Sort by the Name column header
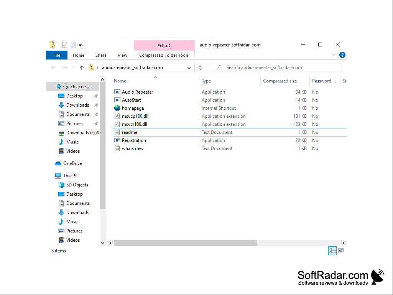393x295 pixels. (x=120, y=81)
